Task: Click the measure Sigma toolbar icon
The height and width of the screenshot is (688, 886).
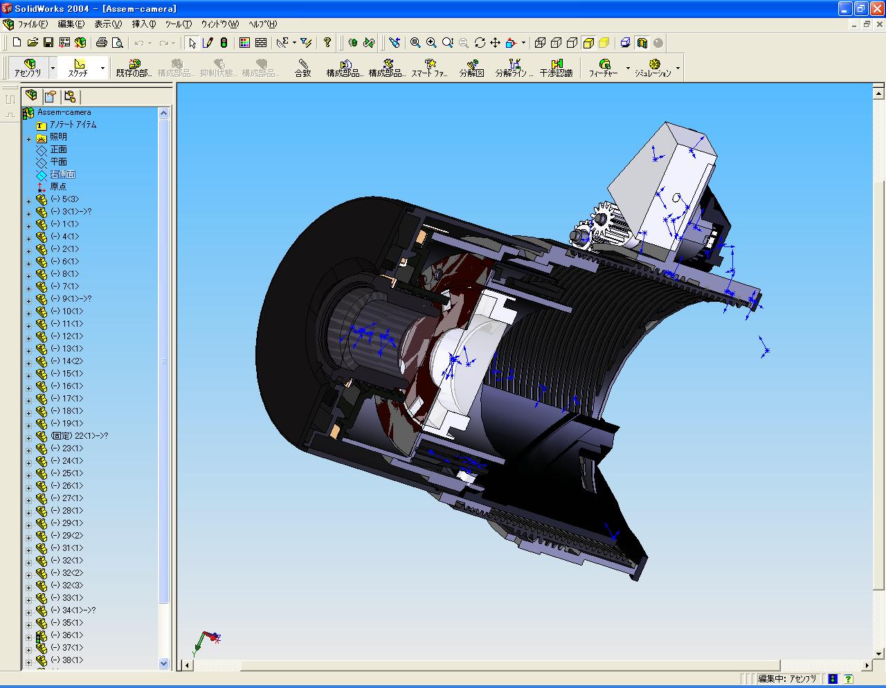Action: [x=282, y=43]
